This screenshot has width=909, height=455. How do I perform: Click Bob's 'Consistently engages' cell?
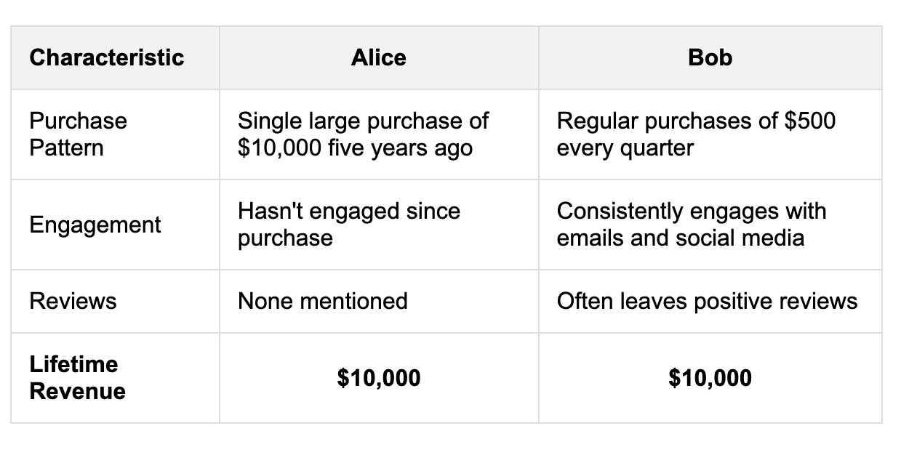[710, 225]
